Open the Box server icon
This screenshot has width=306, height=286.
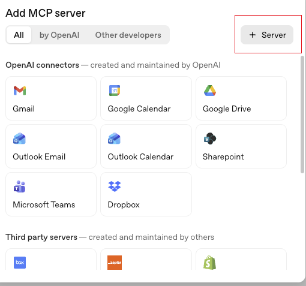(20, 263)
